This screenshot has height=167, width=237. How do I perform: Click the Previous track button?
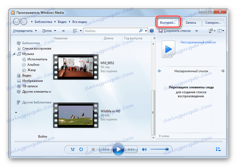105,149
